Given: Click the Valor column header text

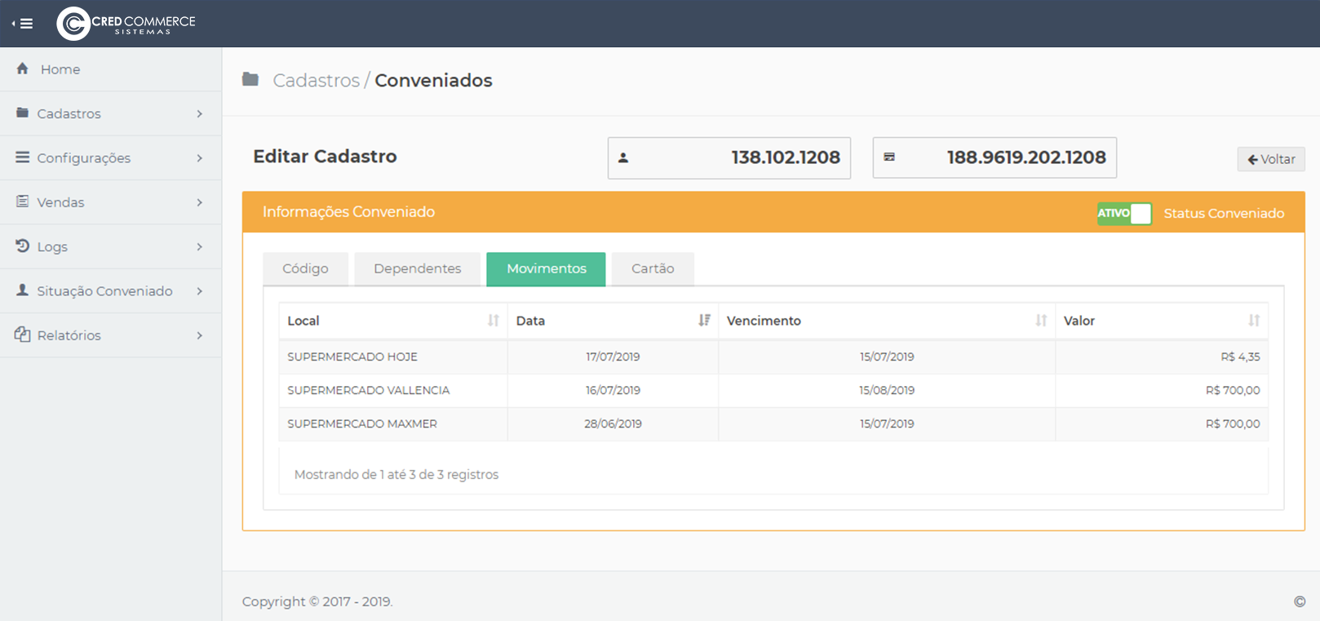Looking at the screenshot, I should [1079, 321].
